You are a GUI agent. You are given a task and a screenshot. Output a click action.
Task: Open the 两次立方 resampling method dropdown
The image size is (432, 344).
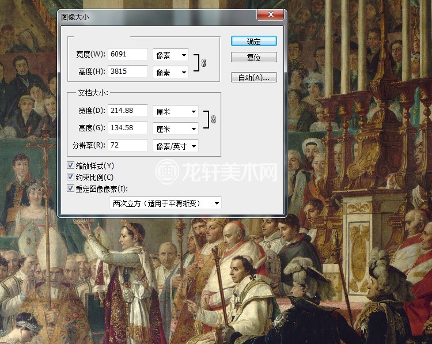[x=165, y=203]
